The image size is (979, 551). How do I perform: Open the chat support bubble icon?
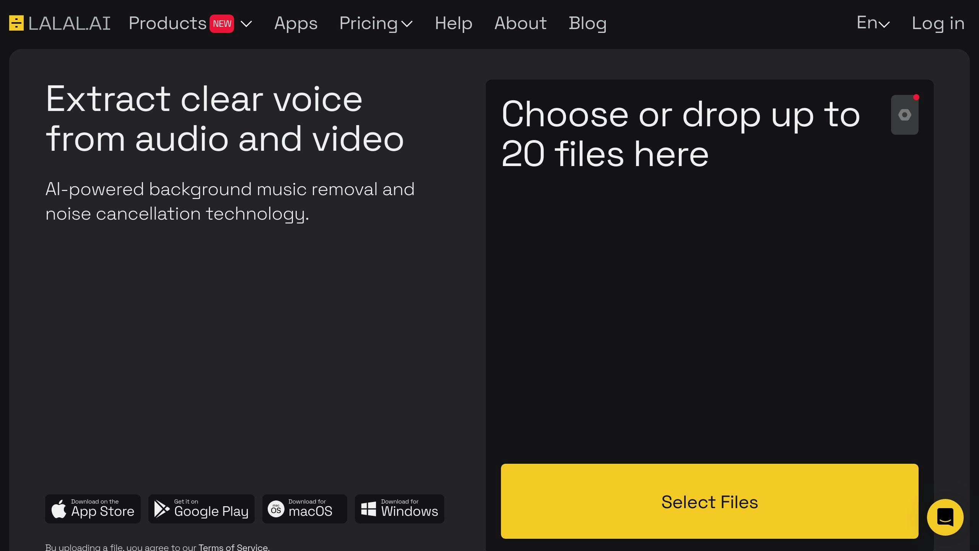(x=945, y=517)
